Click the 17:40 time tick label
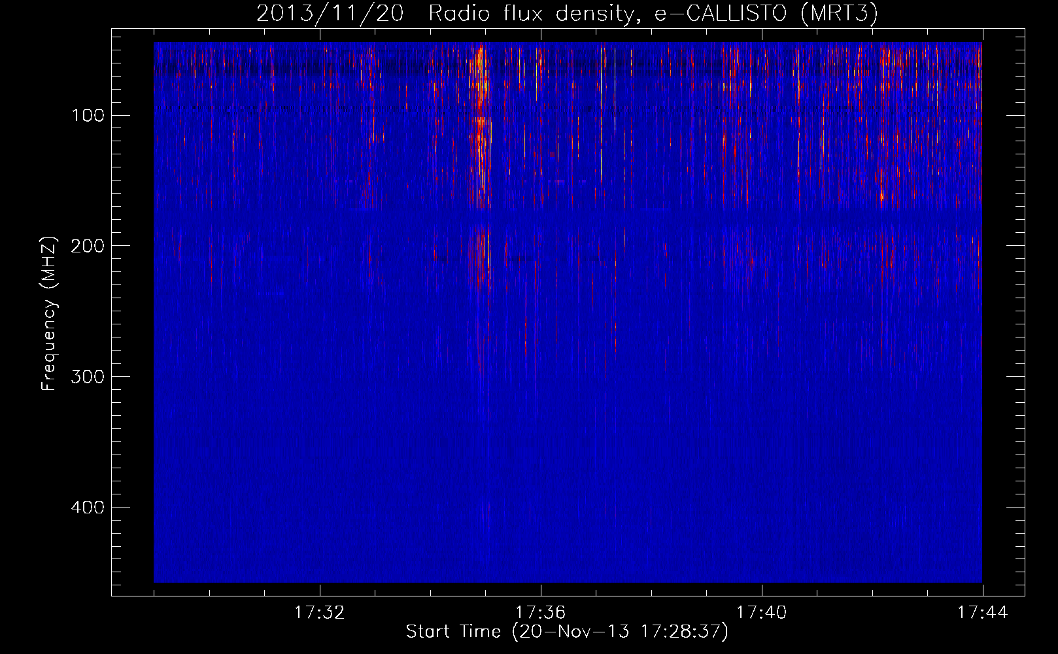The width and height of the screenshot is (1058, 654). pos(761,613)
